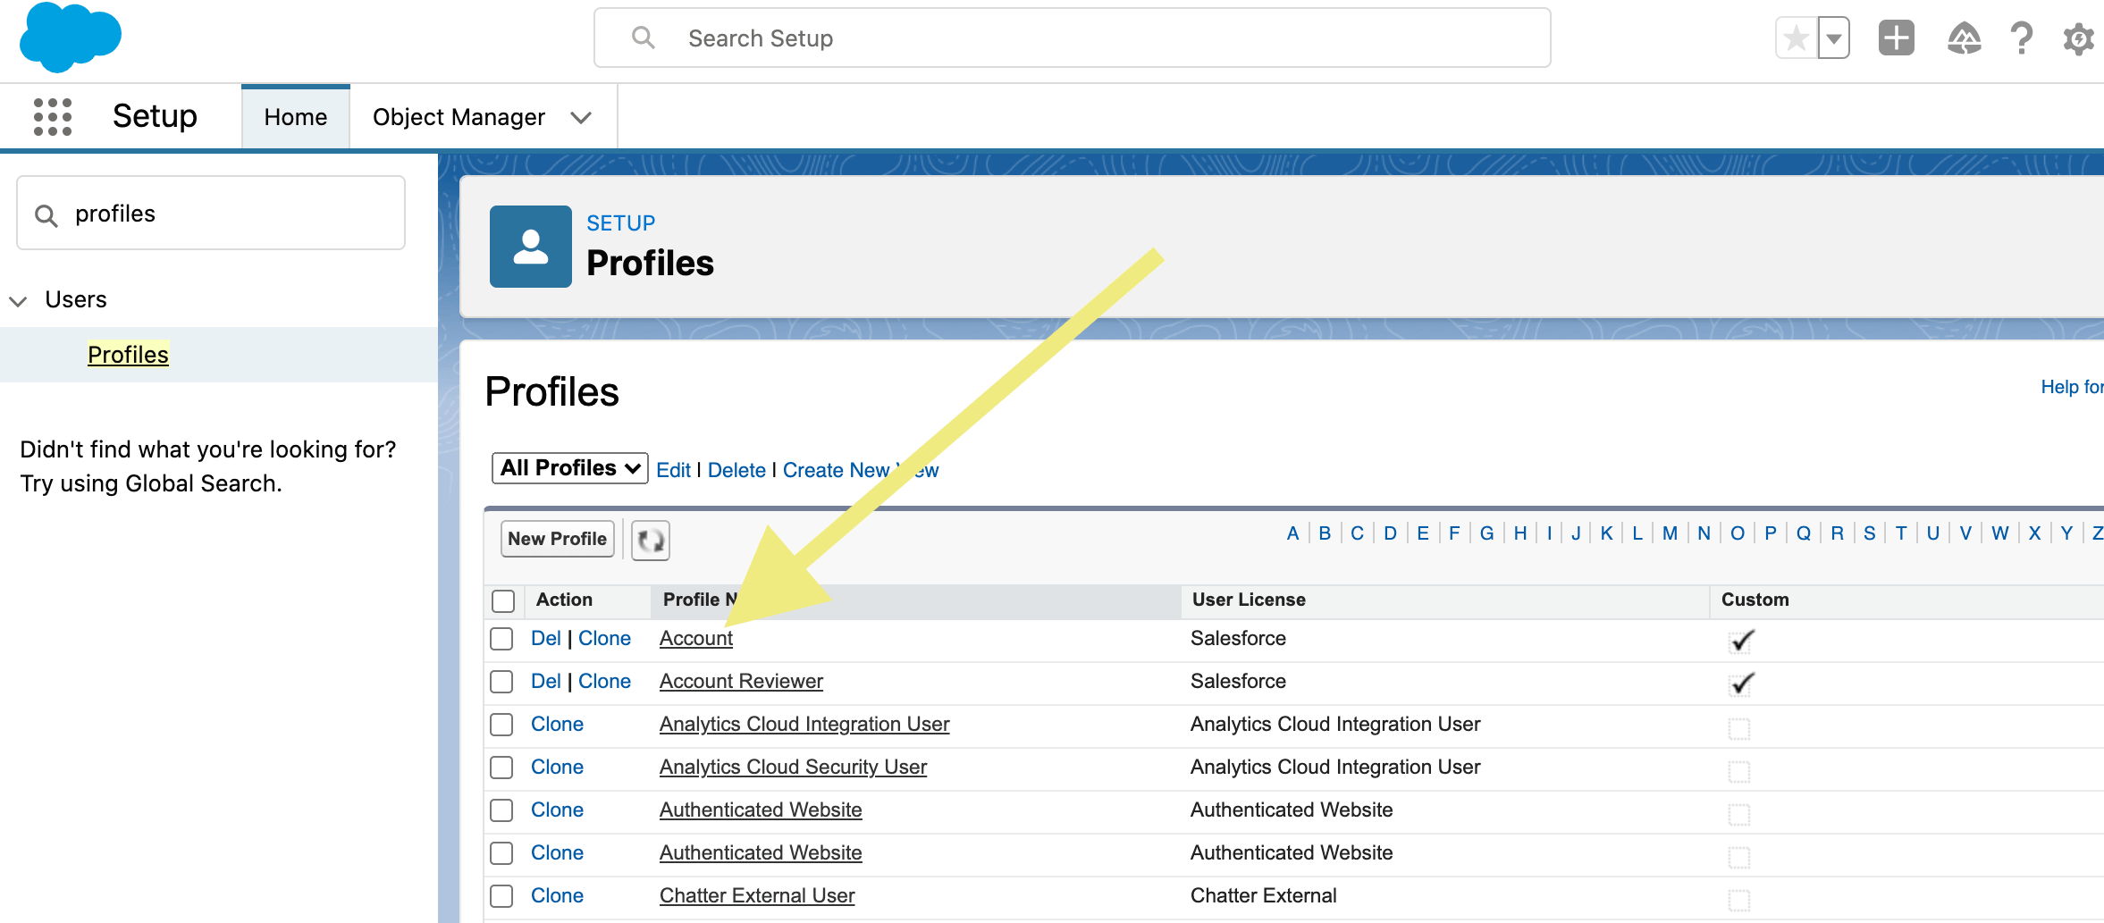Click the Salesforce cloud logo
The image size is (2104, 923).
[70, 38]
